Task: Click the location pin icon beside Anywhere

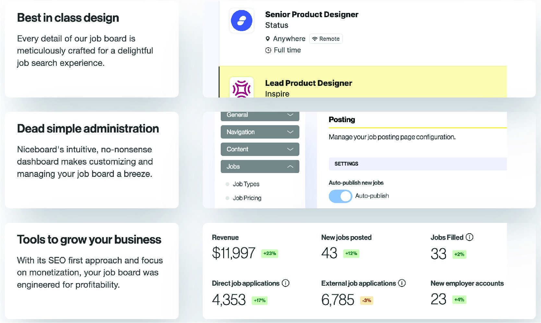Action: pos(268,39)
